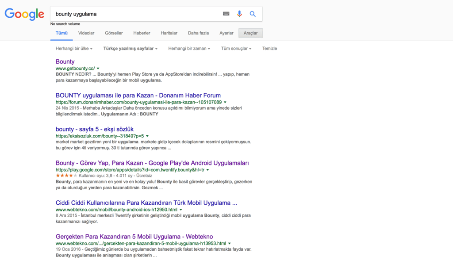Expand the Herhangi bir zaman filter
The image size is (453, 264).
point(189,49)
